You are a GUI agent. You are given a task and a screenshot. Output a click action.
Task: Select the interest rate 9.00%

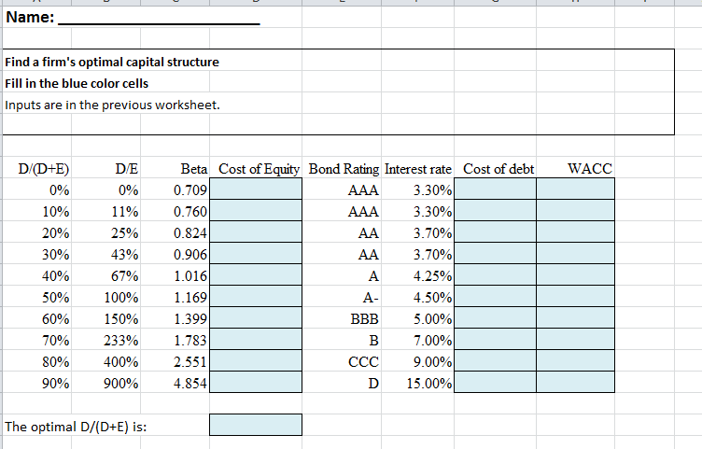pyautogui.click(x=432, y=361)
